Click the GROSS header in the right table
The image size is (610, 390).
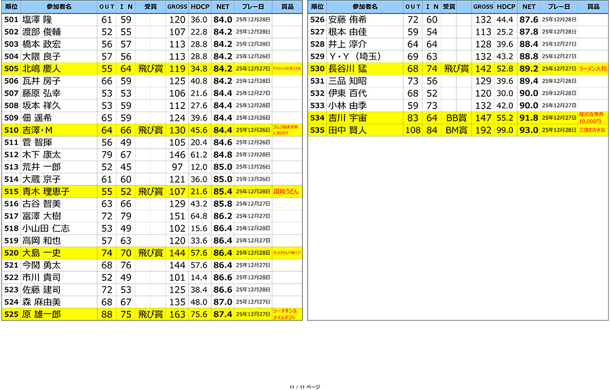point(483,7)
